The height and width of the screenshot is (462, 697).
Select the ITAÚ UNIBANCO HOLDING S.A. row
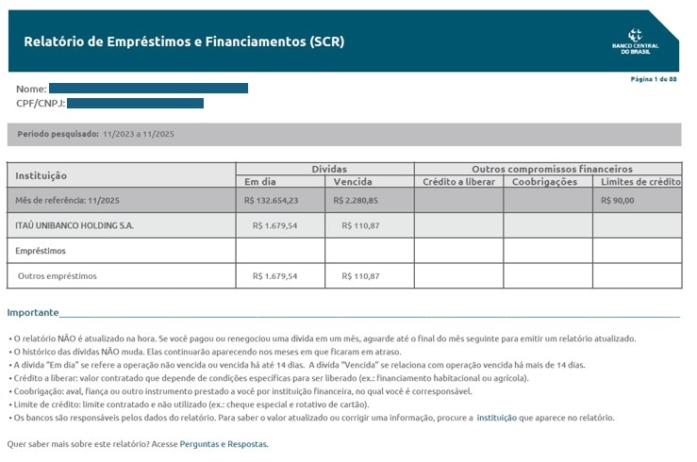74,226
